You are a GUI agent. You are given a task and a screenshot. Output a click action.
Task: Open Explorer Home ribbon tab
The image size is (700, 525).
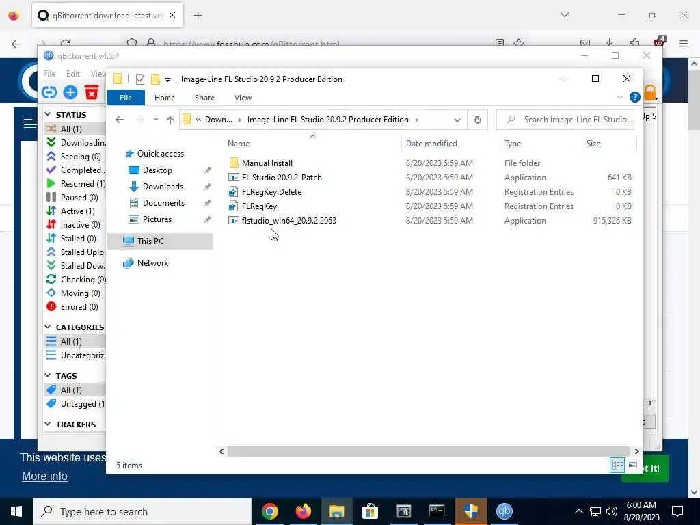click(165, 98)
